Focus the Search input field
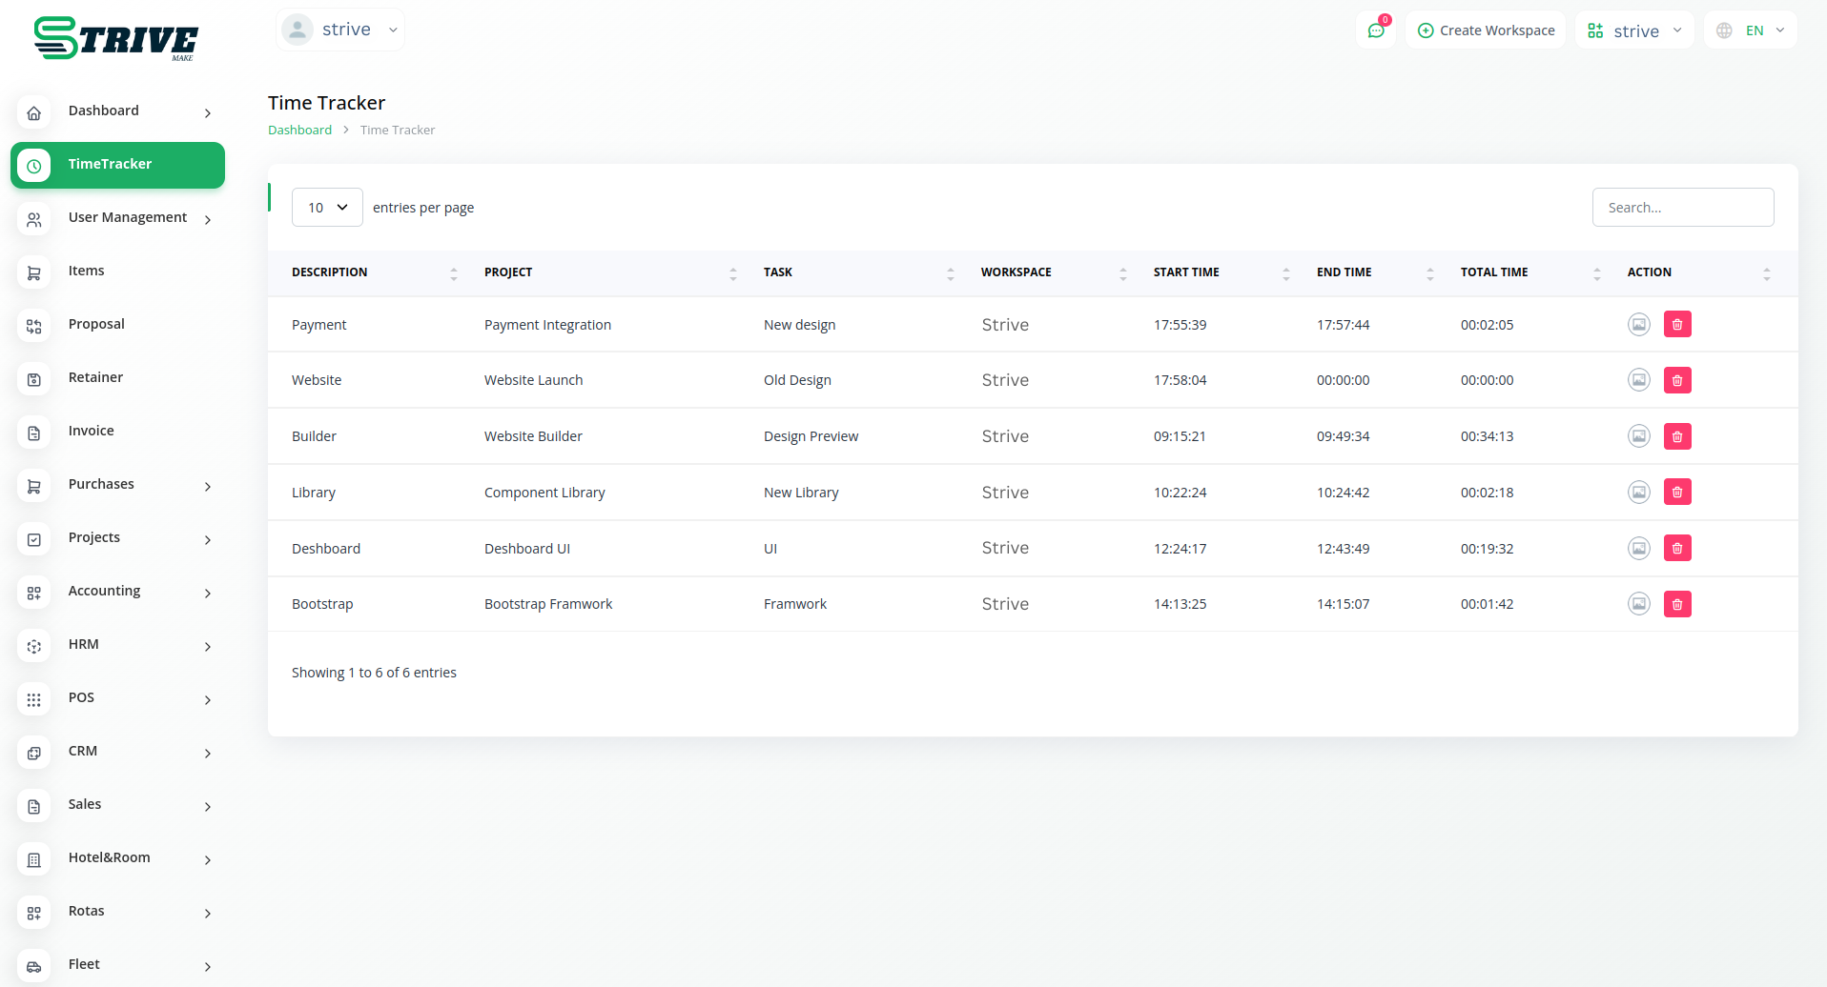Screen dimensions: 1827x987 point(1682,208)
